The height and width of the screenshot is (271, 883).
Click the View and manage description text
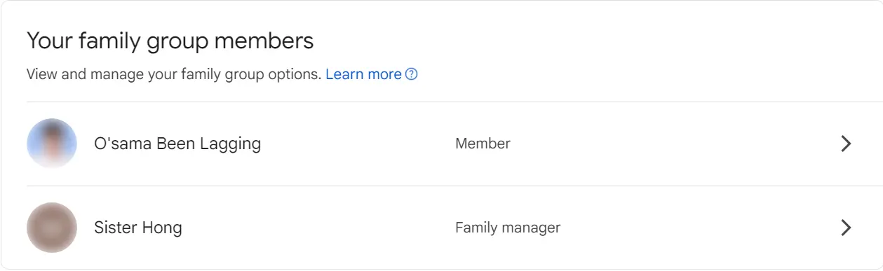(x=174, y=74)
